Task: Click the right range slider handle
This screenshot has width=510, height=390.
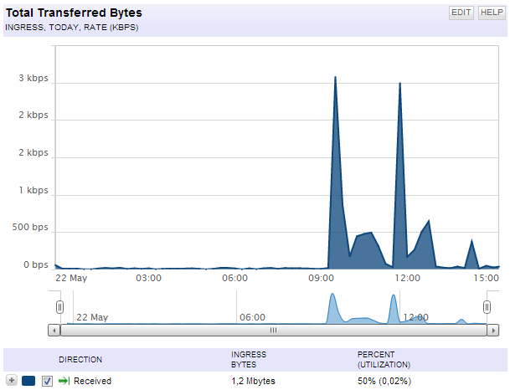Action: click(x=487, y=307)
